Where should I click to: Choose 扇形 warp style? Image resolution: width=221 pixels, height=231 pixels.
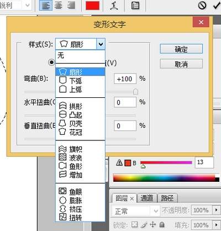point(80,72)
